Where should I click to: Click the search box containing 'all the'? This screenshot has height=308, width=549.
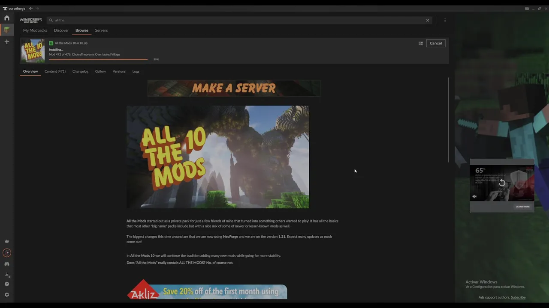coord(238,20)
